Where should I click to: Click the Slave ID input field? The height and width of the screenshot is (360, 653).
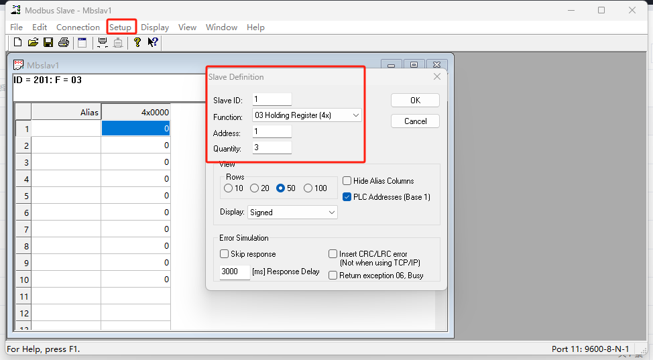click(x=272, y=100)
